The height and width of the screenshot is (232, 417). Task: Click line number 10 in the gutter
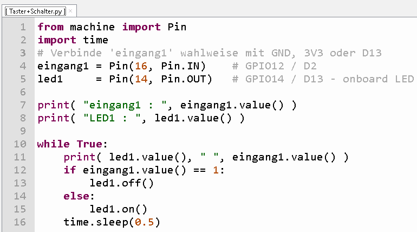[19, 144]
